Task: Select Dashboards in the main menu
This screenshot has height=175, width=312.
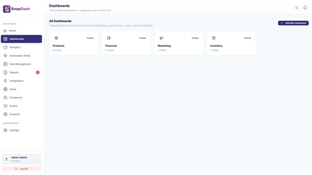Action: click(21, 39)
